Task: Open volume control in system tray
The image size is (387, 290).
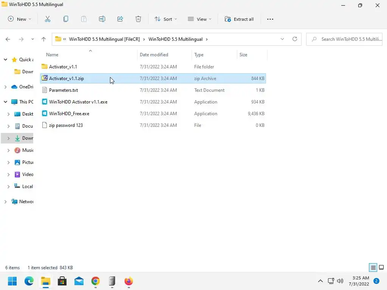Action: (340, 281)
